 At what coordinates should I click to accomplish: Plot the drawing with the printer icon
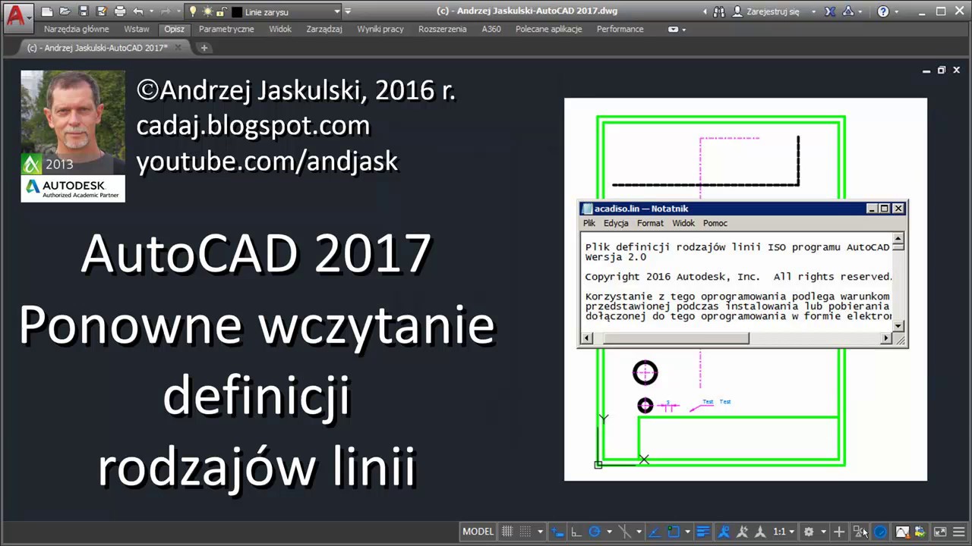coord(120,11)
